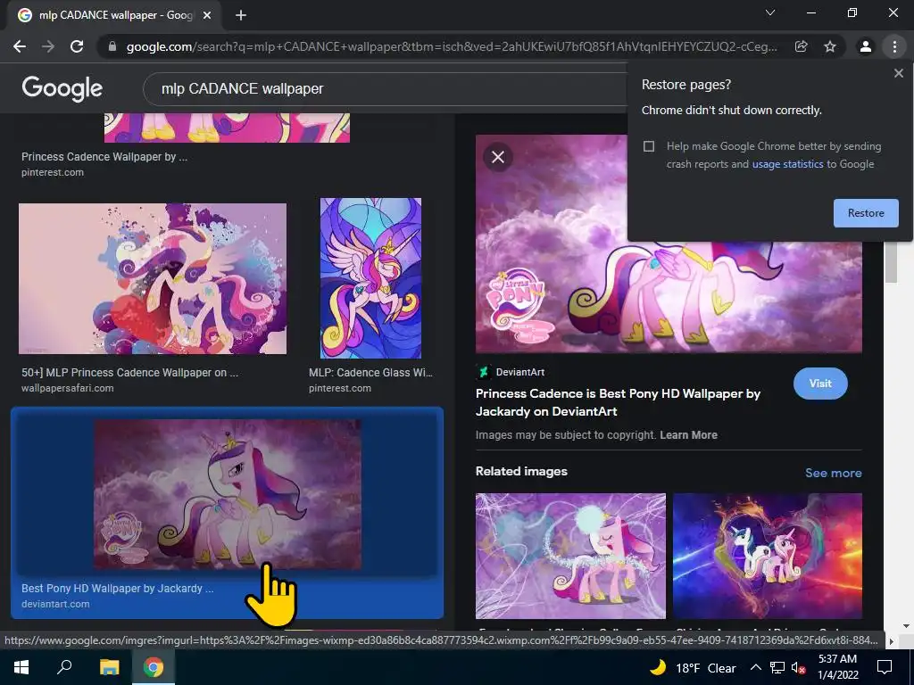Click the Visit button
Screen dimensions: 914x685
coord(820,384)
